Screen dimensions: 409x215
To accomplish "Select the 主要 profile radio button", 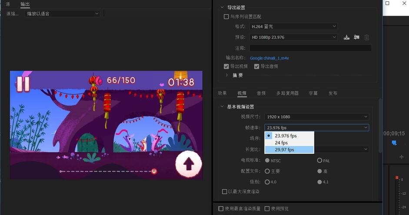I will coord(267,171).
